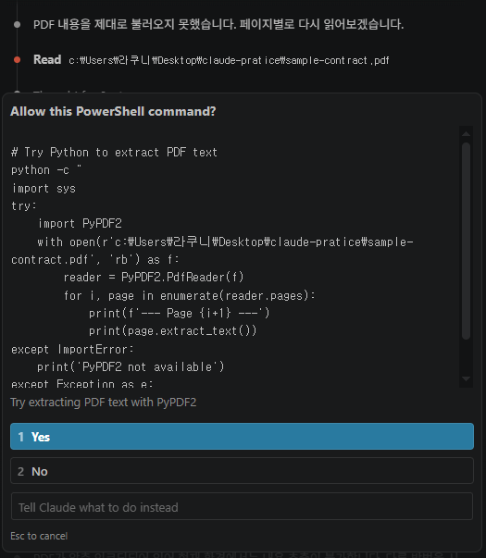
Task: Click the 'Esc to cancel' hint
Action: coord(39,536)
